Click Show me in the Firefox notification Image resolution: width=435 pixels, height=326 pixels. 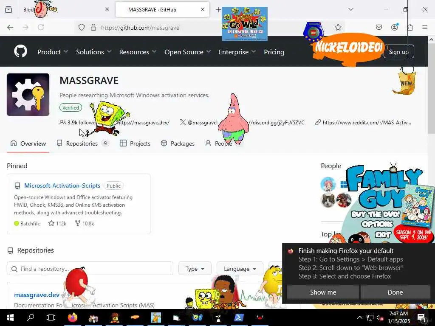click(x=323, y=292)
